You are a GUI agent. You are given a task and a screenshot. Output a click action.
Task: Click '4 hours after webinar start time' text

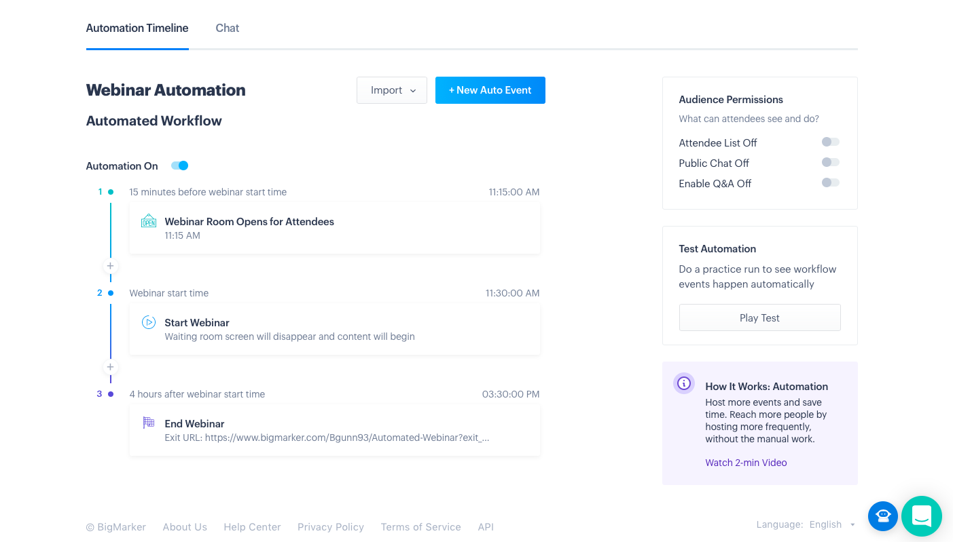tap(197, 394)
